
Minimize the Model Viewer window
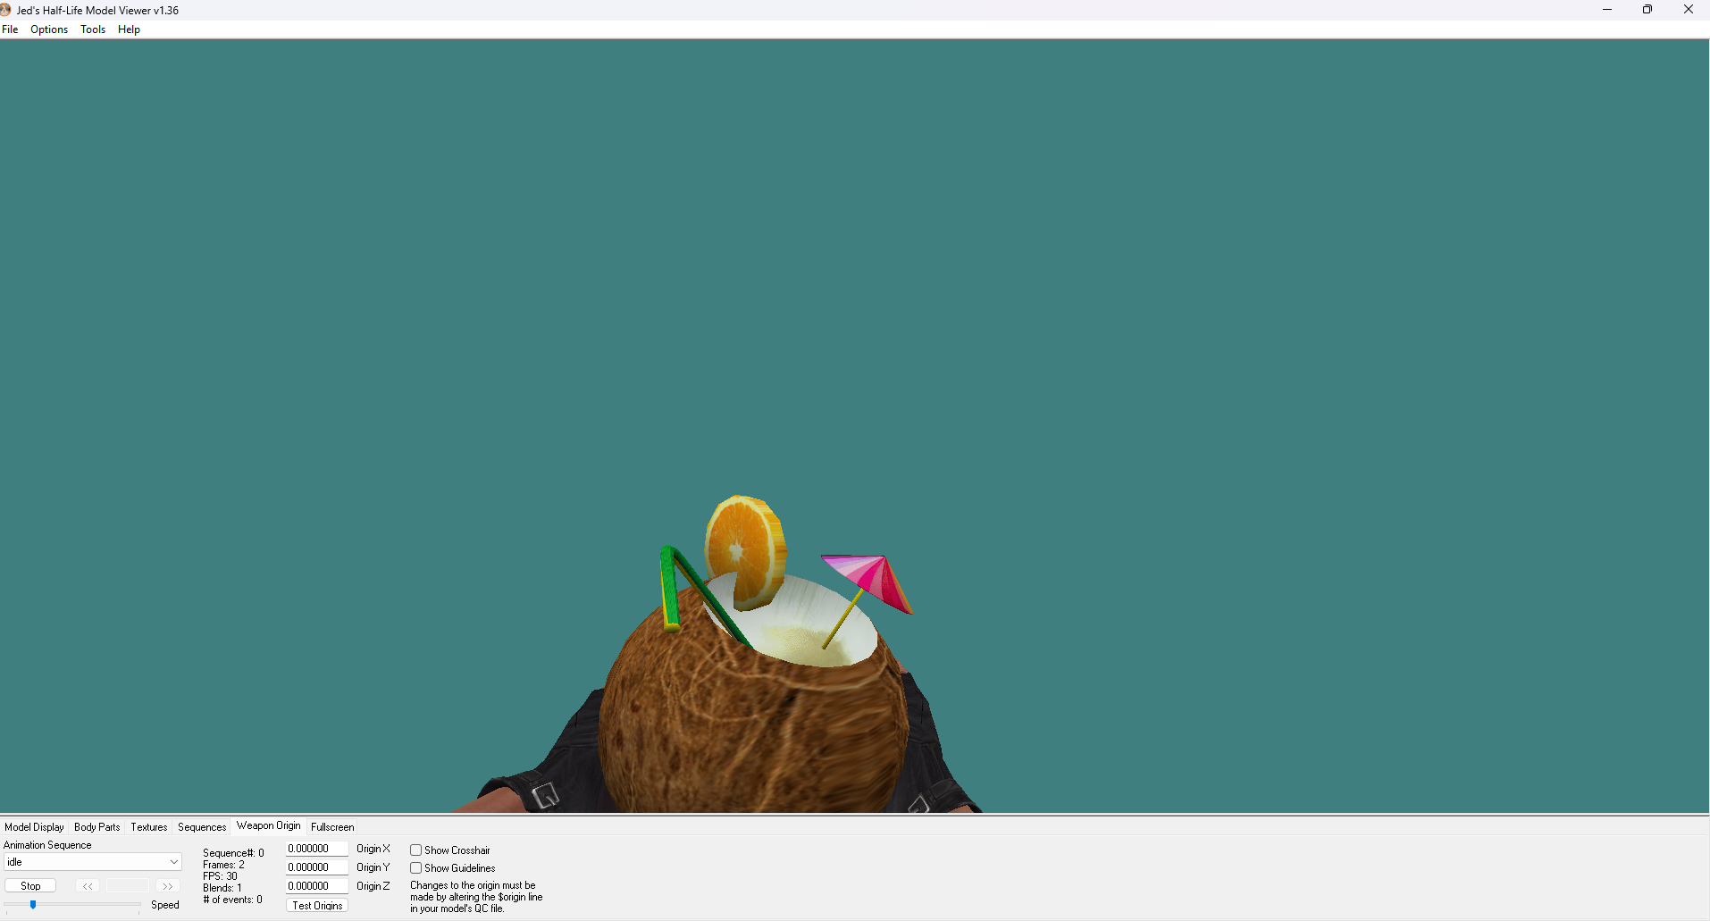pyautogui.click(x=1607, y=10)
